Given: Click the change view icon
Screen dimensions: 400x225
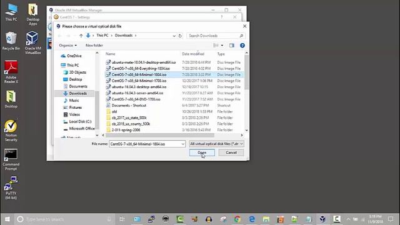Looking at the screenshot, I should 216,46.
